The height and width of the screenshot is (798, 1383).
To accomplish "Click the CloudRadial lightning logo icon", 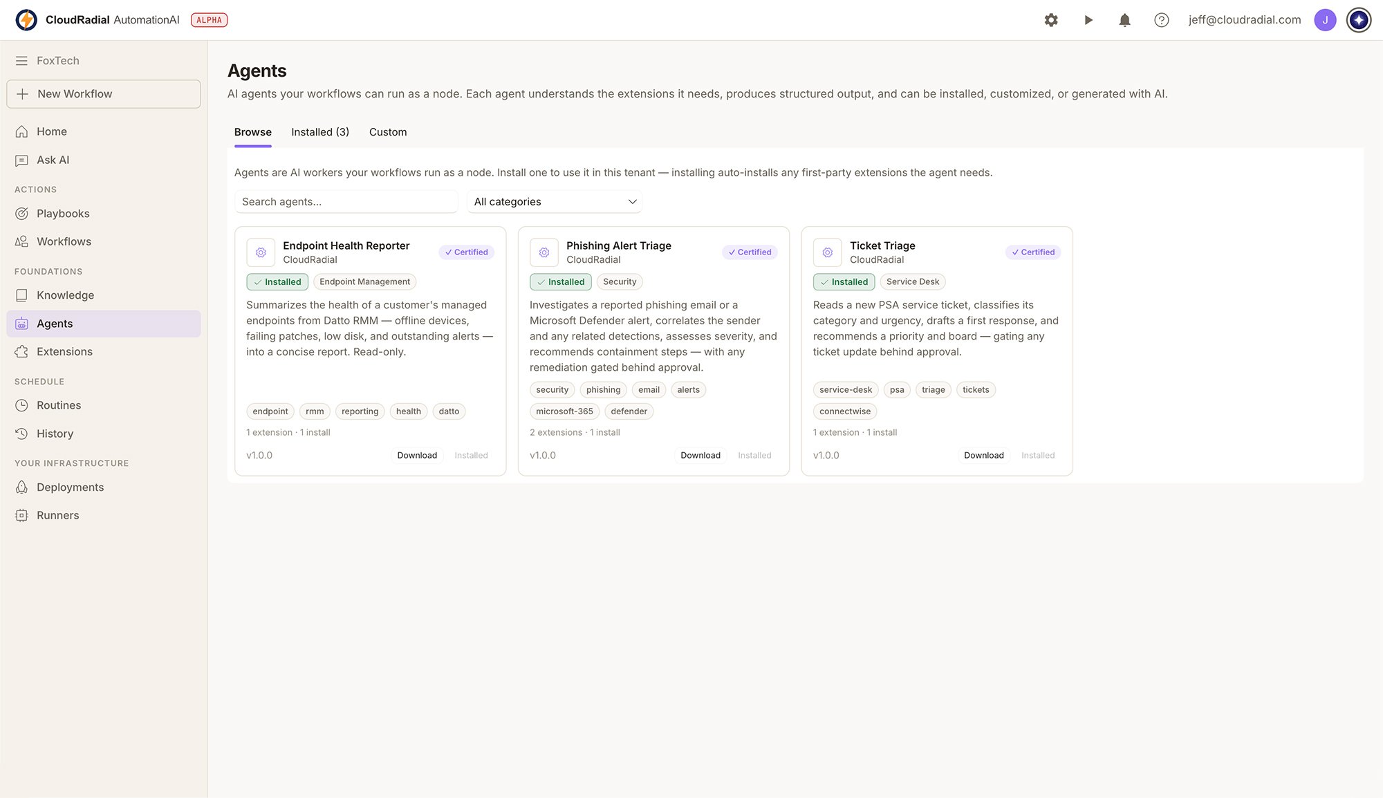I will click(x=26, y=20).
